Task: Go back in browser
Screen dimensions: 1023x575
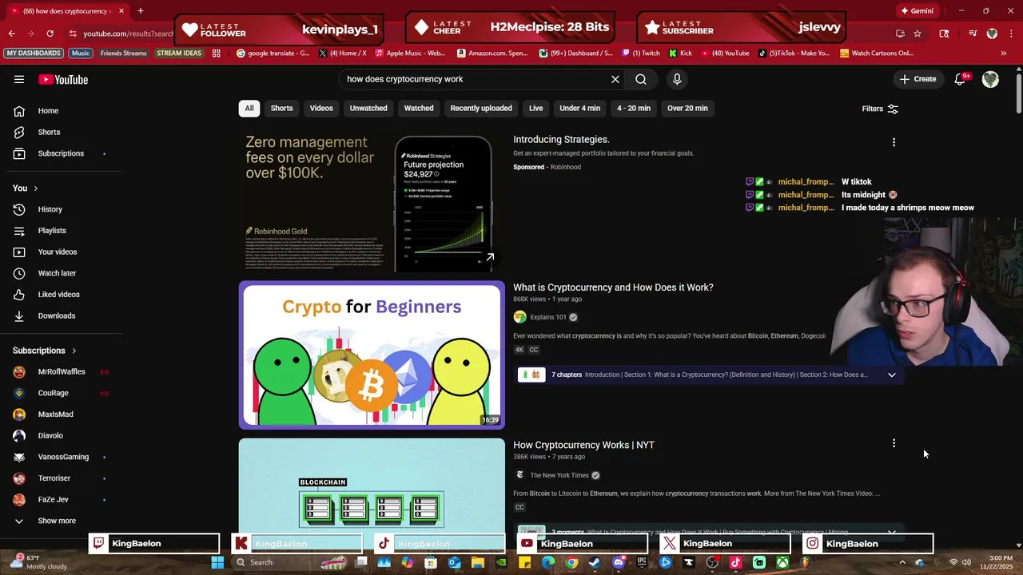Action: coord(11,34)
